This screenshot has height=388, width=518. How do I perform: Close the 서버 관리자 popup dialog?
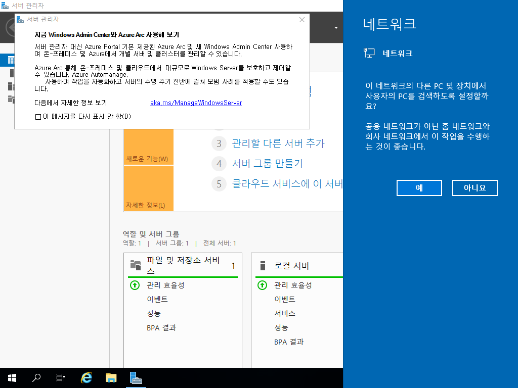[301, 20]
